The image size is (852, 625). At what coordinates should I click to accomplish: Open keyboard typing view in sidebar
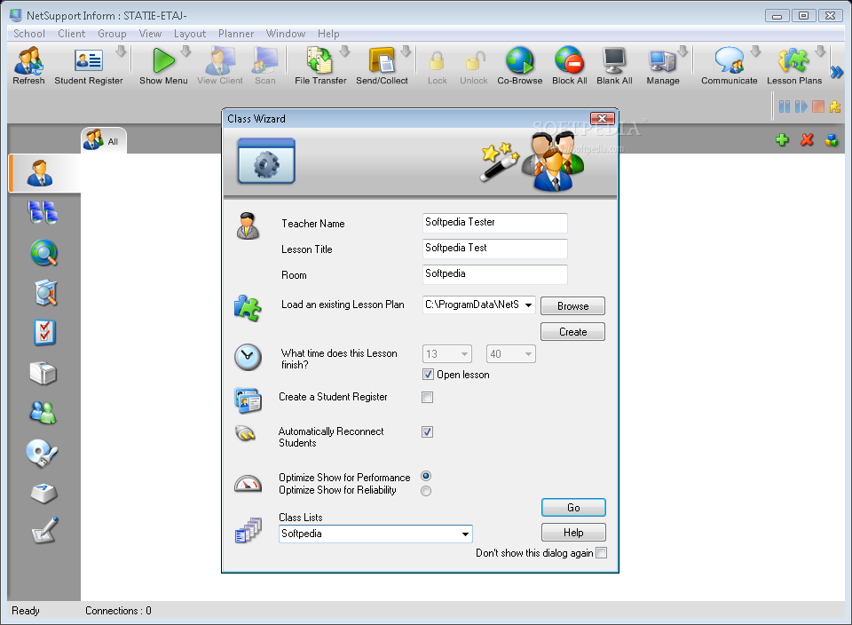click(43, 493)
